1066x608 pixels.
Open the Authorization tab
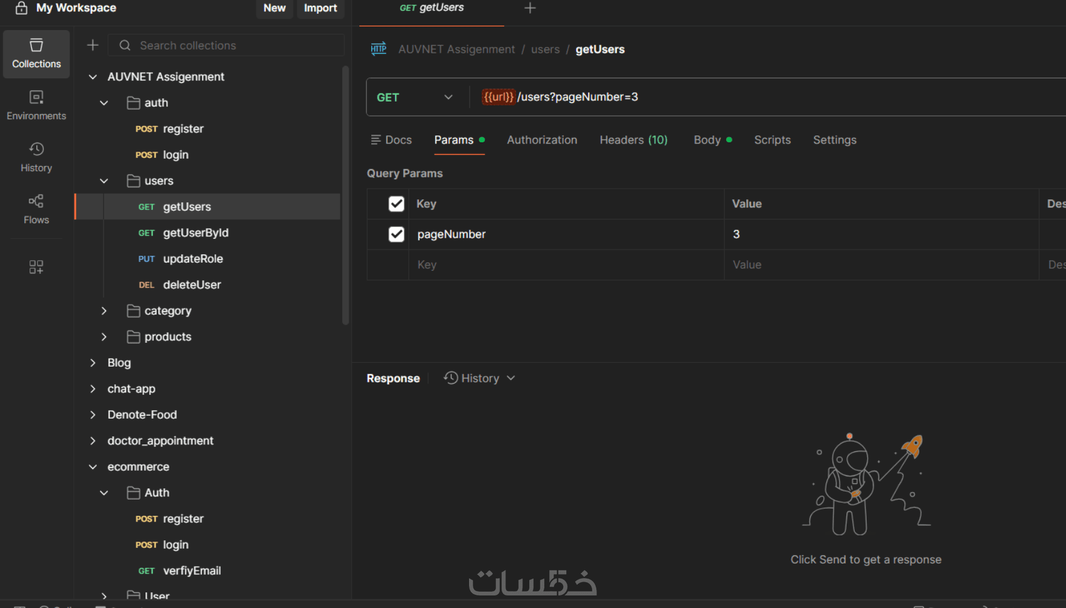click(542, 140)
